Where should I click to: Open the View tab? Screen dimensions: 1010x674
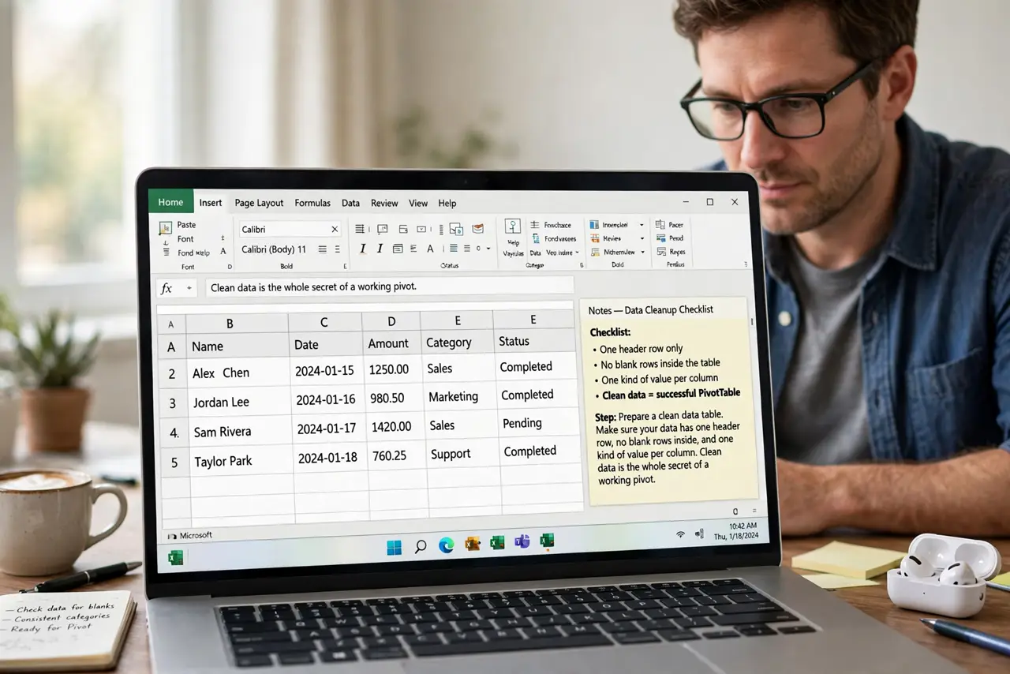pyautogui.click(x=418, y=203)
